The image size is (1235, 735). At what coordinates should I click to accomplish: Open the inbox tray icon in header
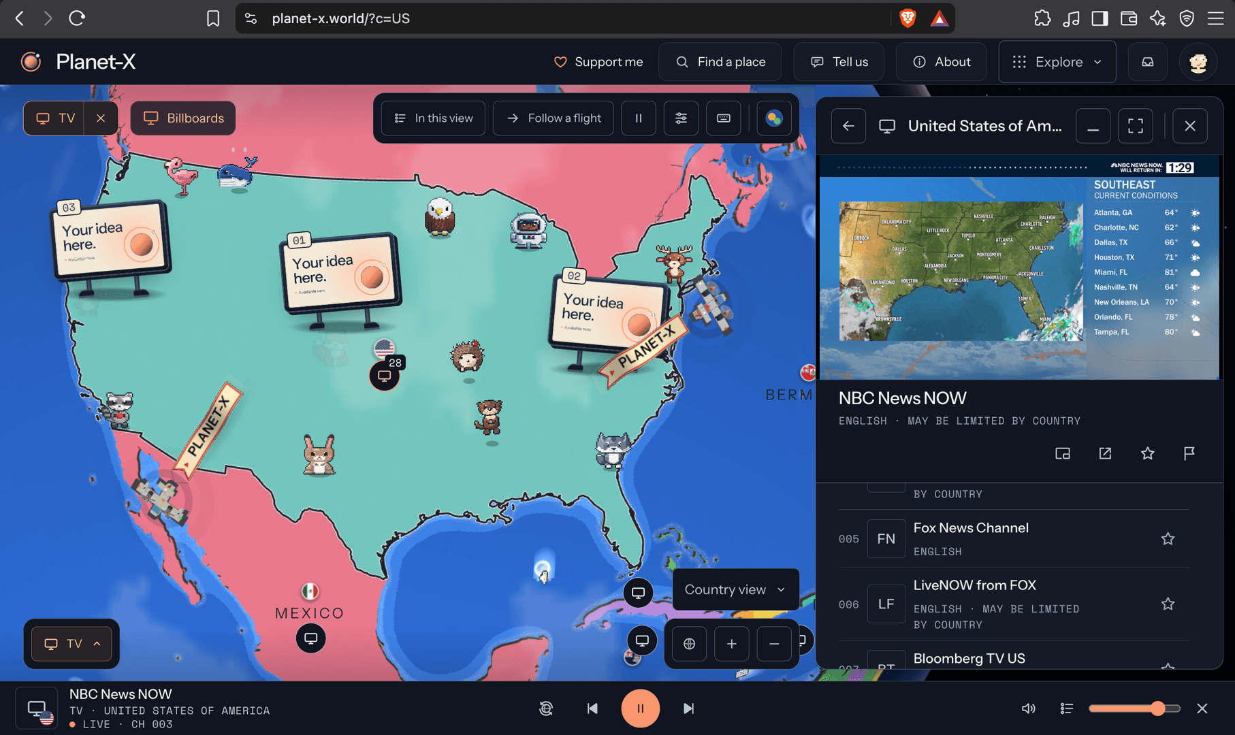click(1148, 62)
